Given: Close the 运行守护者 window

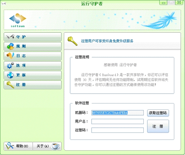Looking at the screenshot, I should click(179, 3).
